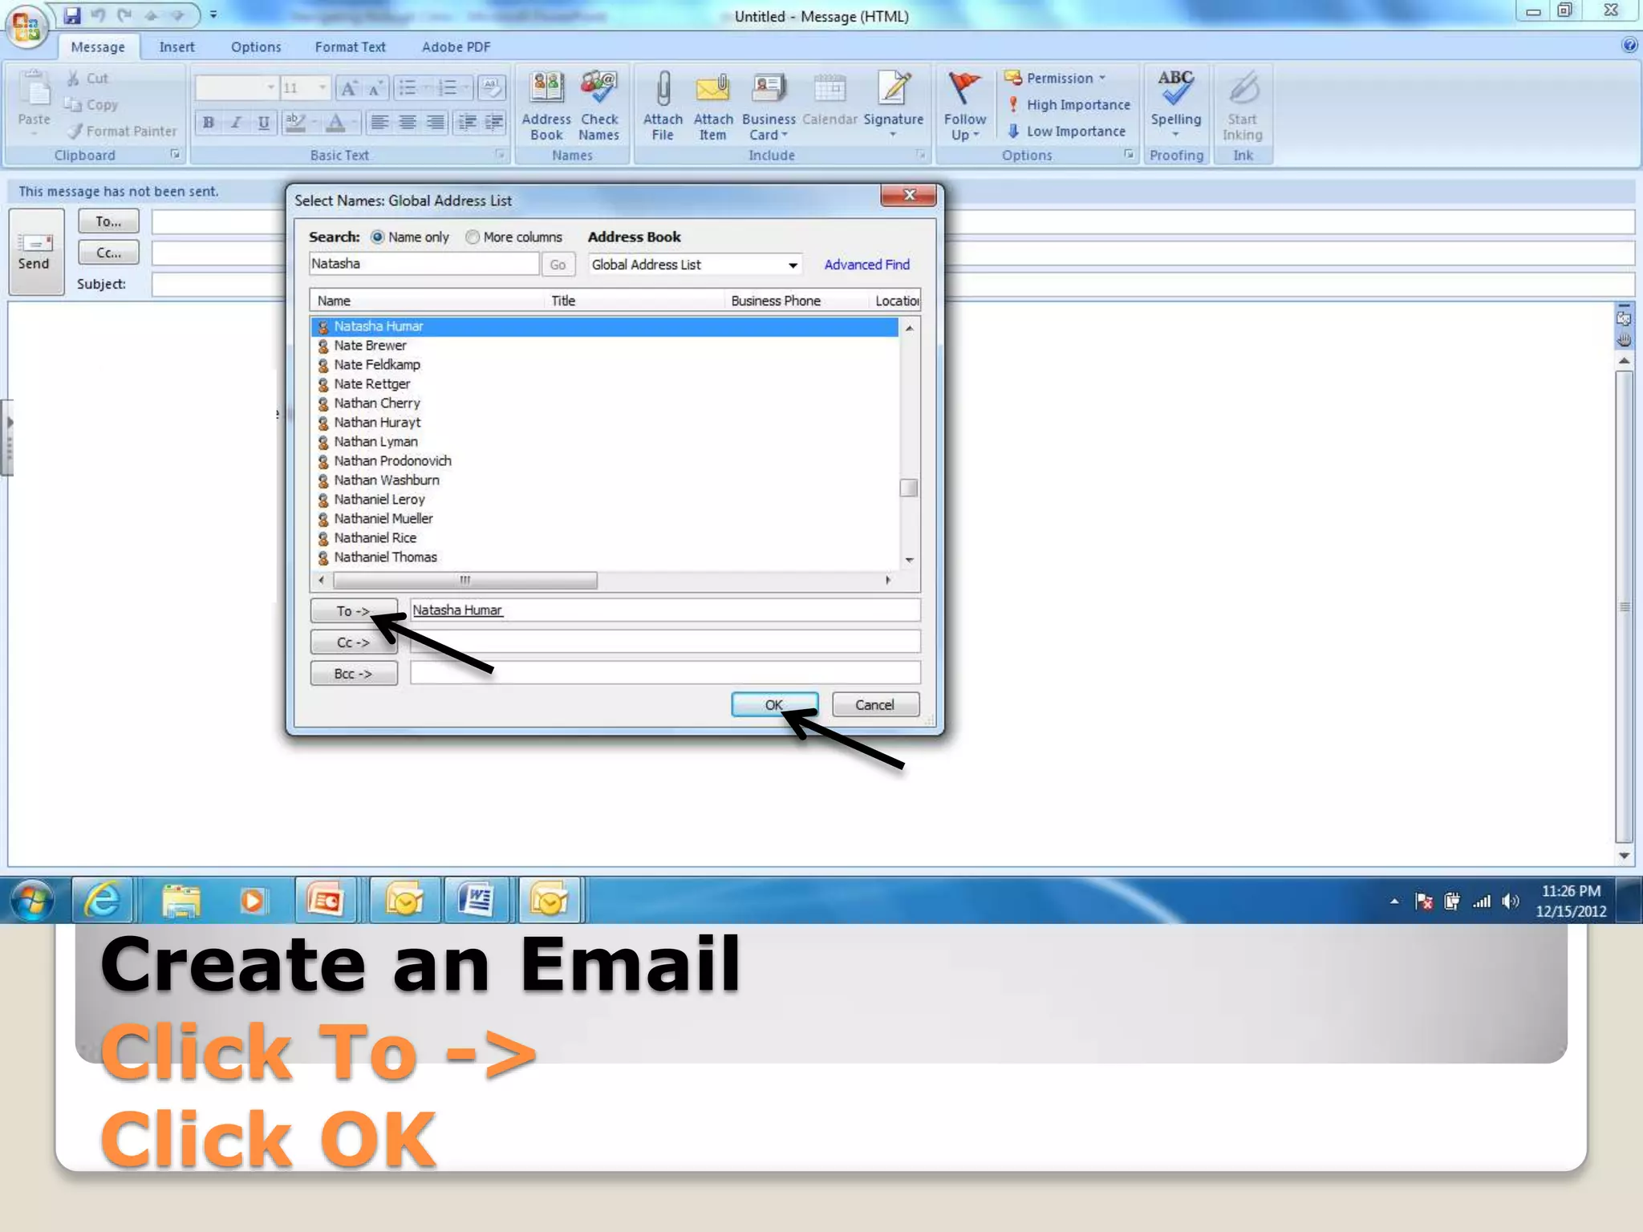Click Bcc -> button in dialog

pyautogui.click(x=354, y=674)
